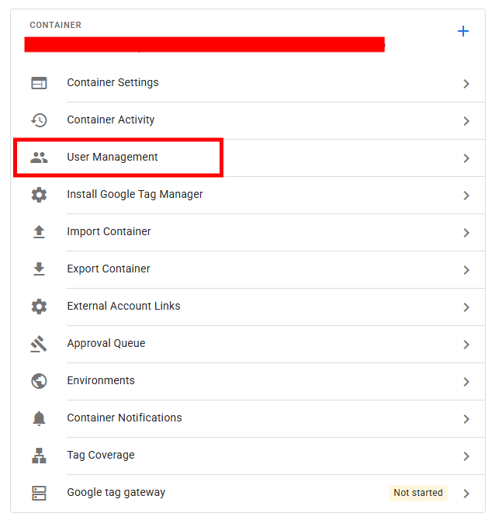The image size is (495, 520).
Task: Click the Import Container upload arrow icon
Action: (x=39, y=232)
